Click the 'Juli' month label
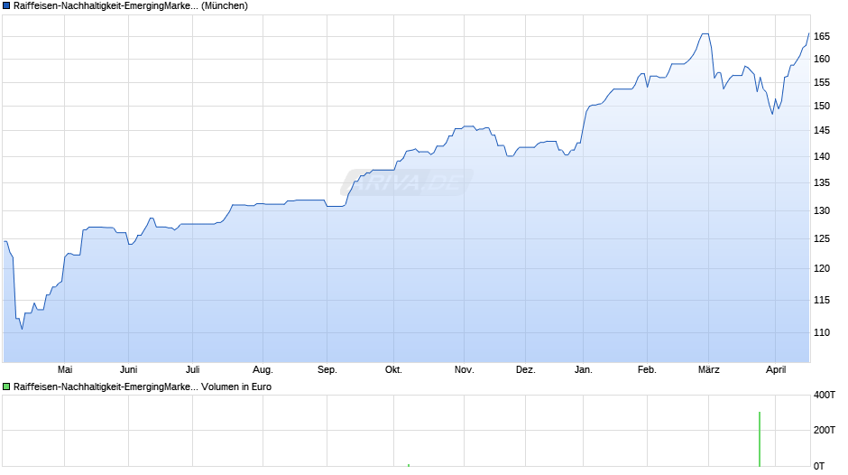 click(192, 369)
